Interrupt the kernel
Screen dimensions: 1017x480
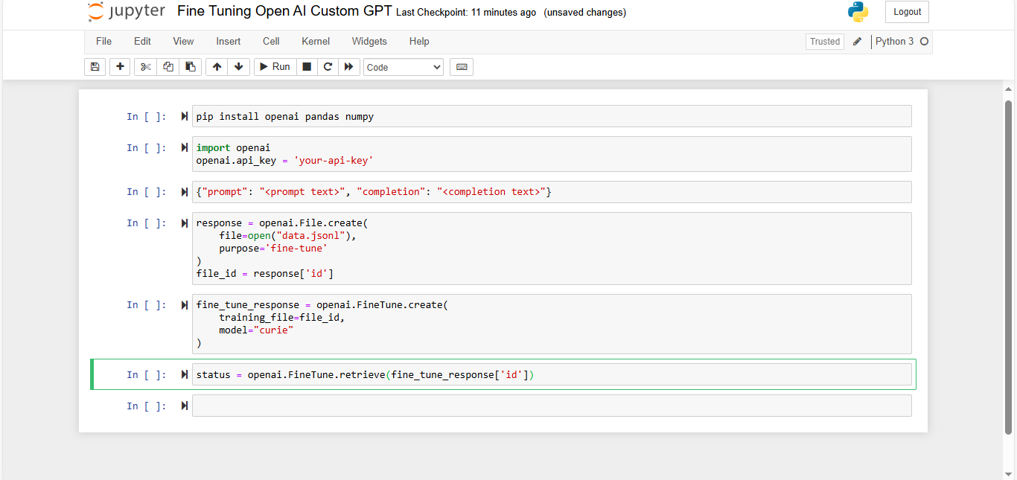tap(307, 66)
